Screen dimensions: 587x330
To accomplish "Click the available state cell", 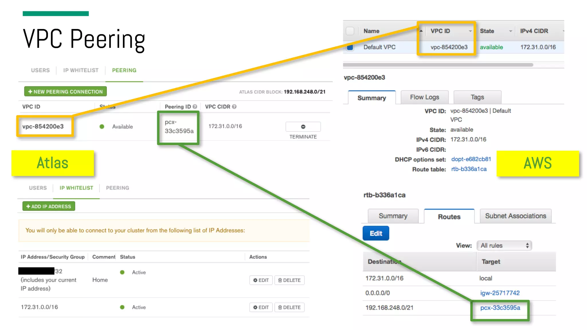I will click(x=491, y=47).
